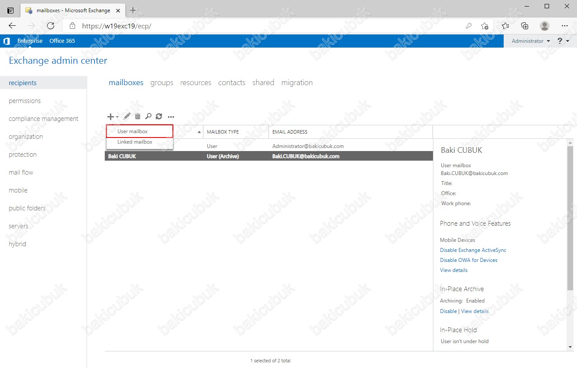Click details pane scroll down arrow
The width and height of the screenshot is (577, 375).
pos(570,347)
